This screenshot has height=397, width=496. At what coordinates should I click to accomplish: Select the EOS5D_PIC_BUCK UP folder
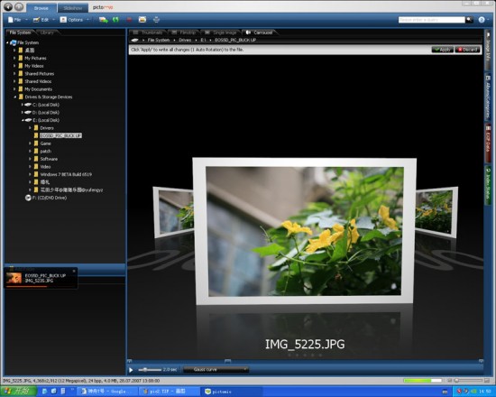[60, 135]
